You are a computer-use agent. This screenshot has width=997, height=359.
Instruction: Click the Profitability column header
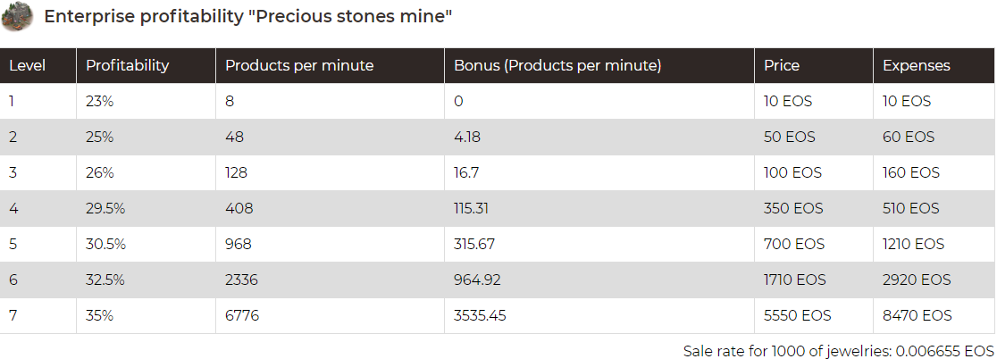pos(127,65)
